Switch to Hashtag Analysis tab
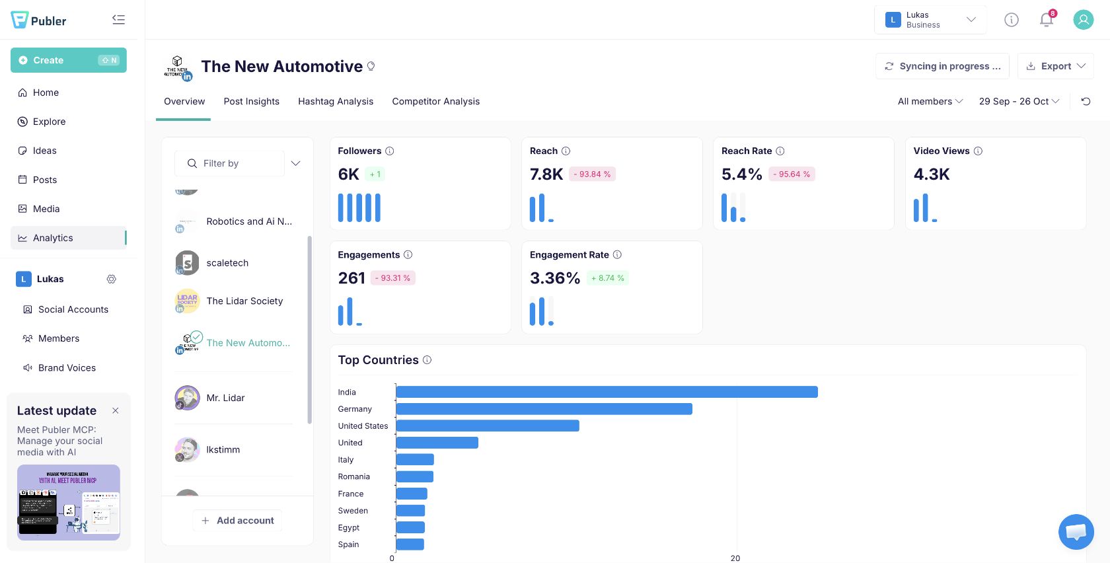 (x=336, y=101)
